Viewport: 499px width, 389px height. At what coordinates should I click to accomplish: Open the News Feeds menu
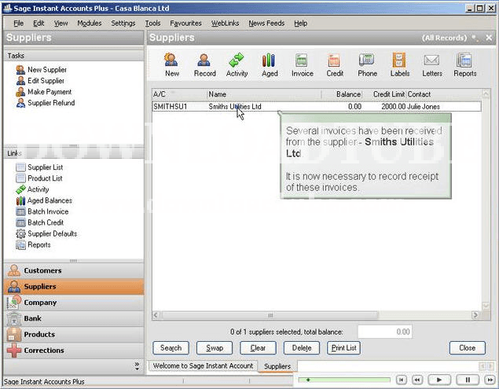click(x=266, y=24)
